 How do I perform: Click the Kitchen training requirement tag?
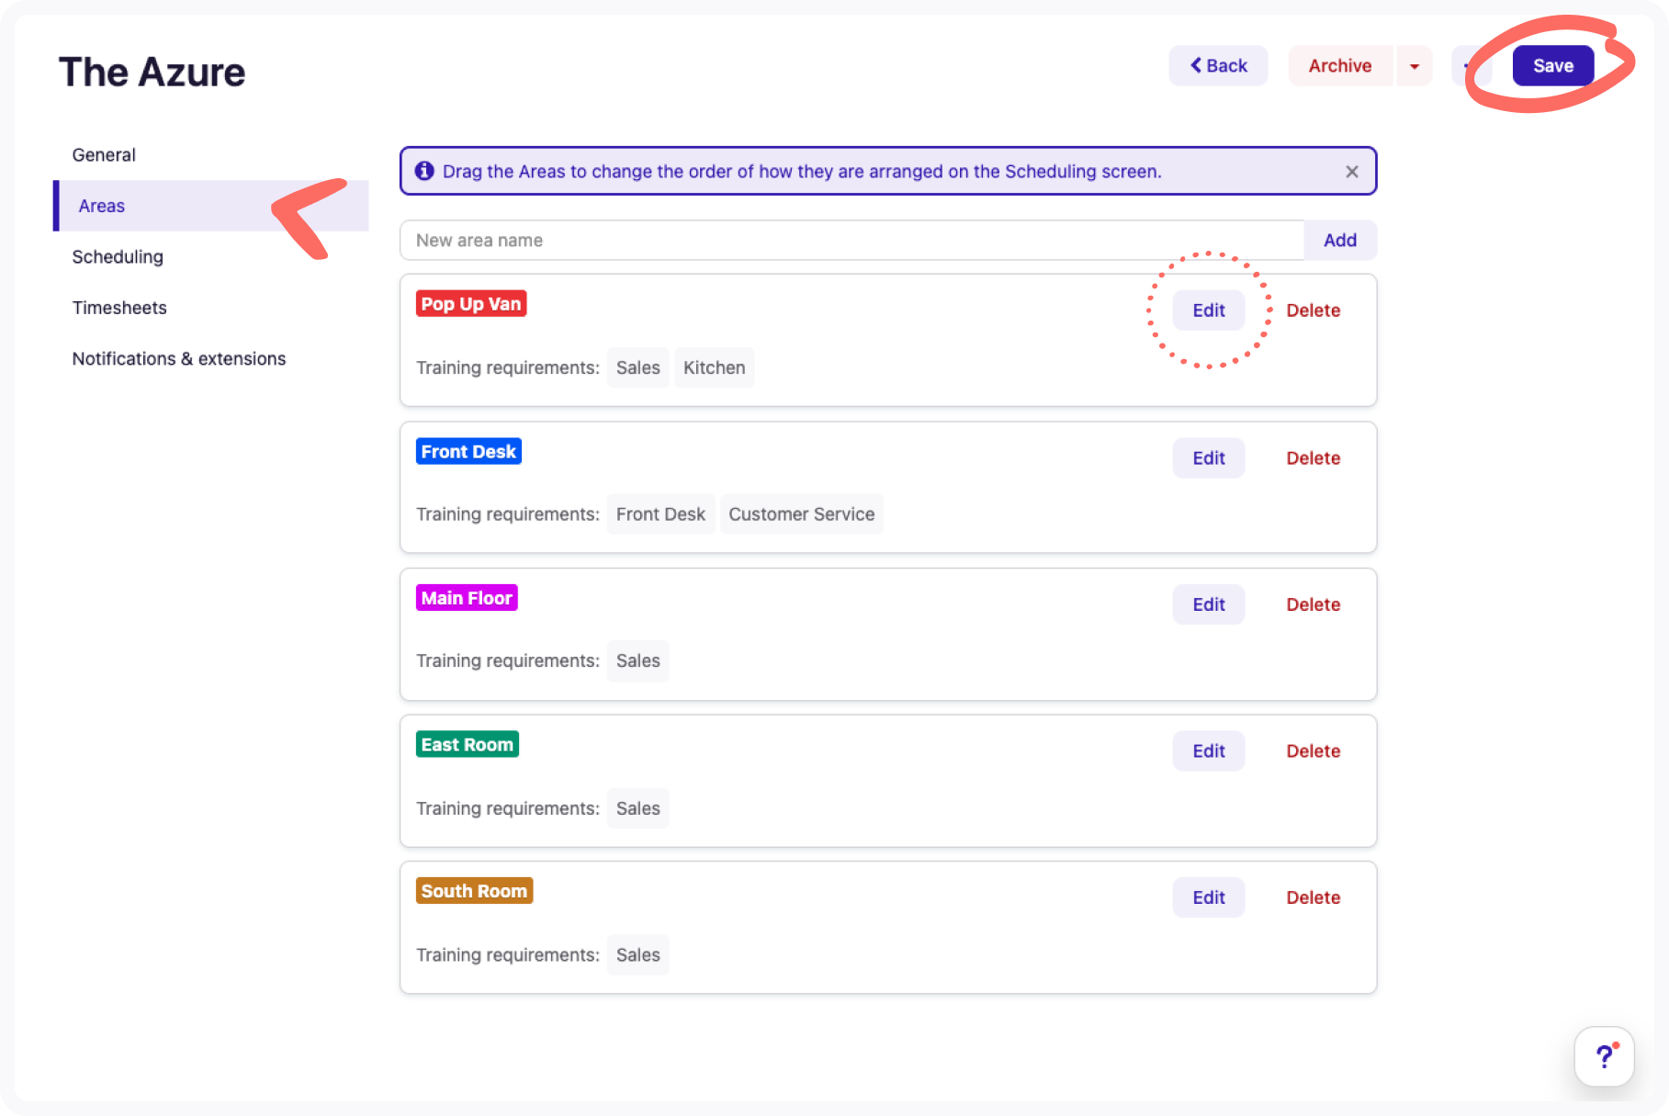pyautogui.click(x=714, y=367)
